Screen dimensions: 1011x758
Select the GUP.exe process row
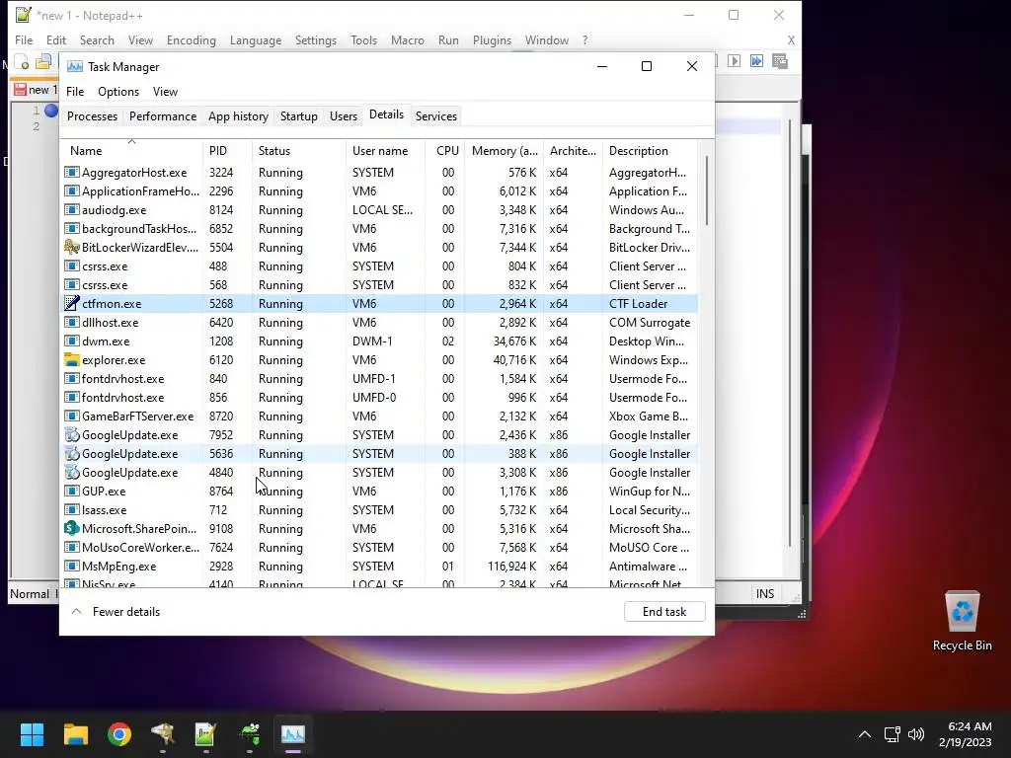380,492
